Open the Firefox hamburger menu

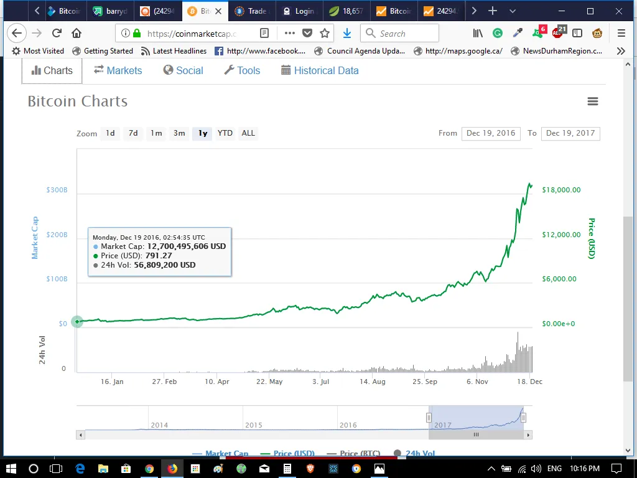pos(621,34)
